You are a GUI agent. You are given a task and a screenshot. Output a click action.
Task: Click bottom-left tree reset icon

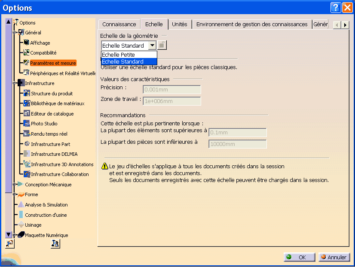pyautogui.click(x=9, y=243)
